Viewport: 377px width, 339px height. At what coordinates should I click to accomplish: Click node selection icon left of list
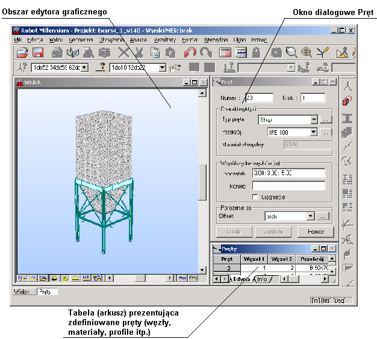point(22,67)
